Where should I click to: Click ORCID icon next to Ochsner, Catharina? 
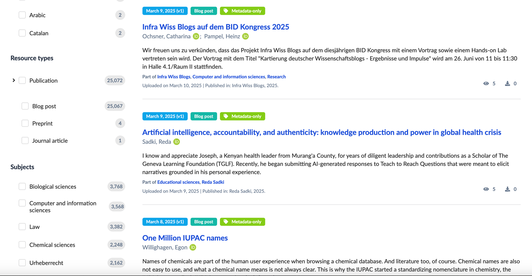click(x=196, y=36)
